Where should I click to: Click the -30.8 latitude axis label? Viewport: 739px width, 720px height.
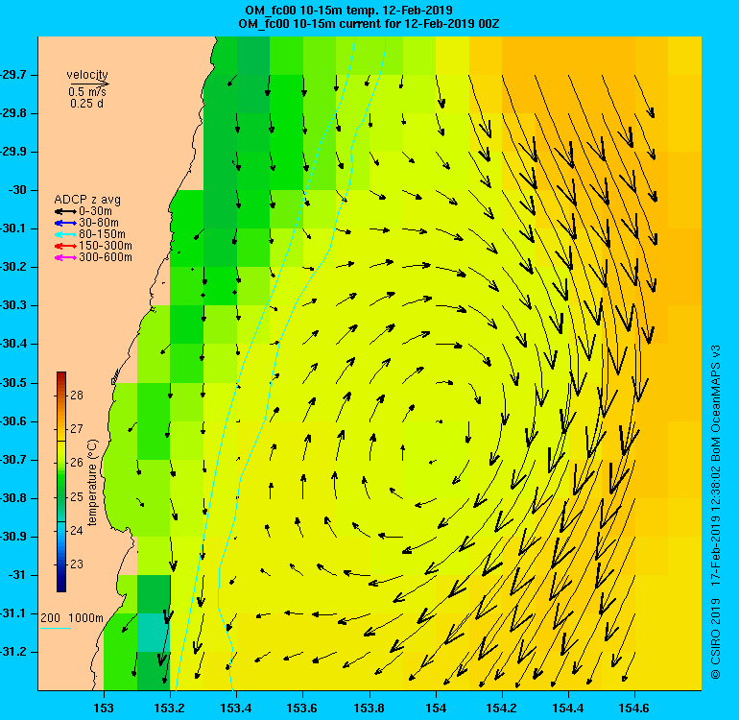click(13, 498)
